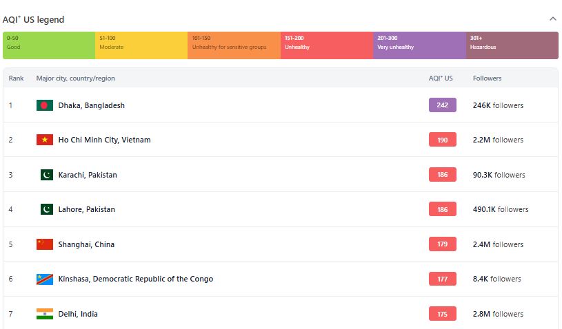Click the 190 AQI badge for Vietnam

coord(443,140)
